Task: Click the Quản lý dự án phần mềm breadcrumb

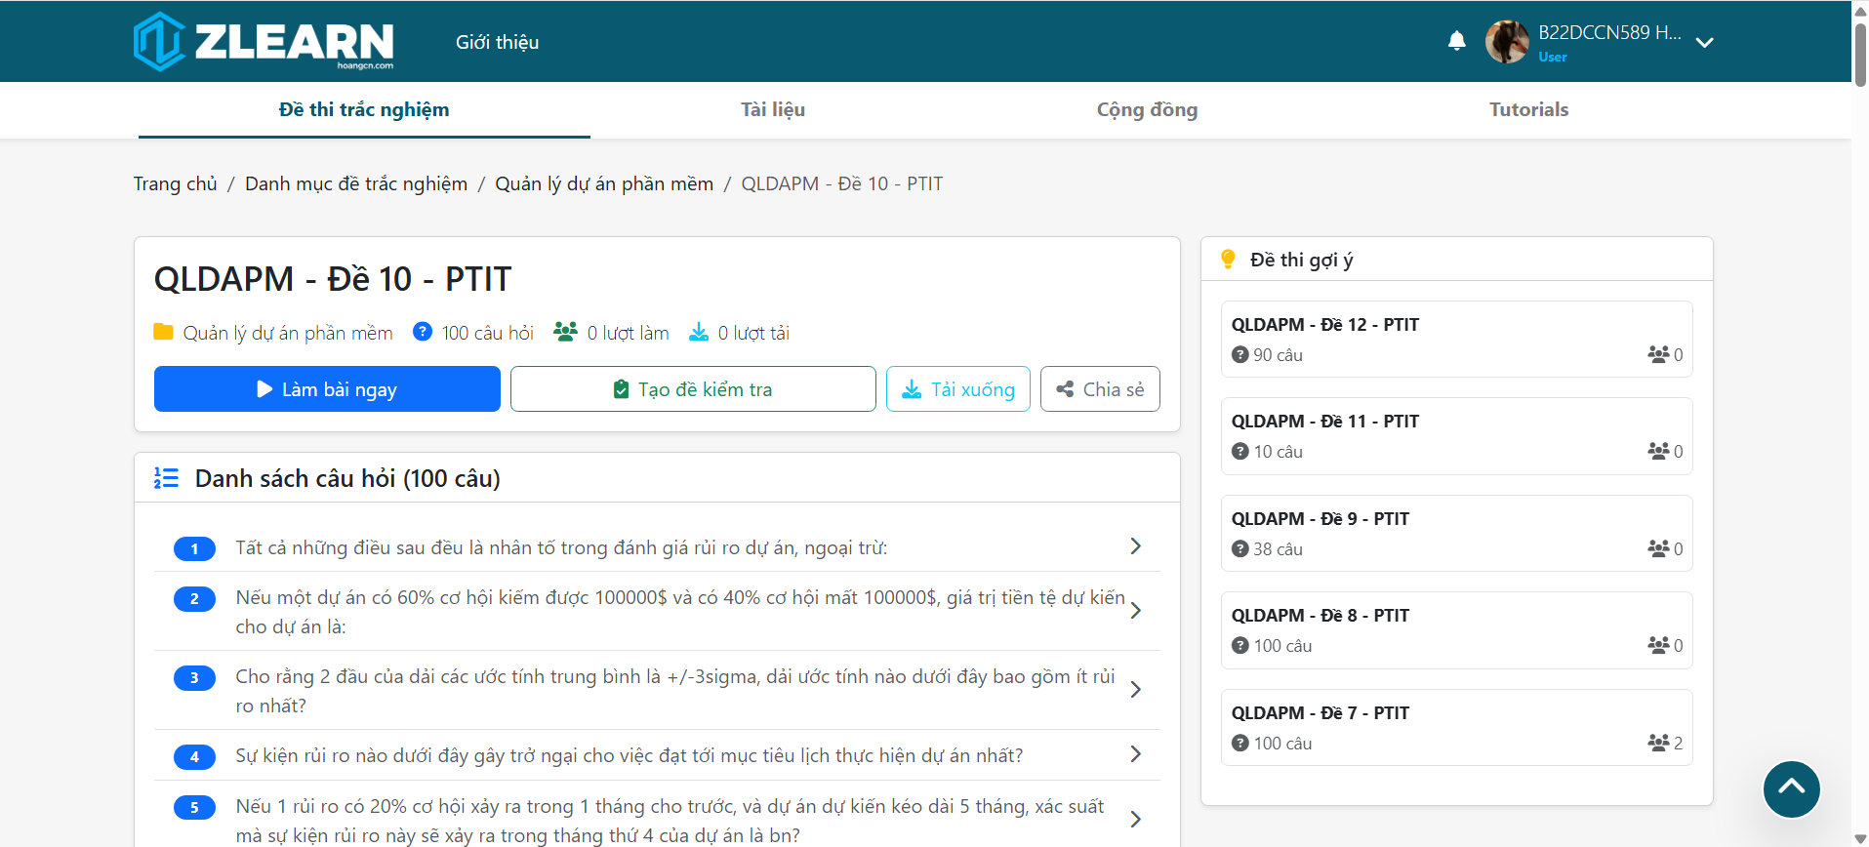Action: (603, 183)
